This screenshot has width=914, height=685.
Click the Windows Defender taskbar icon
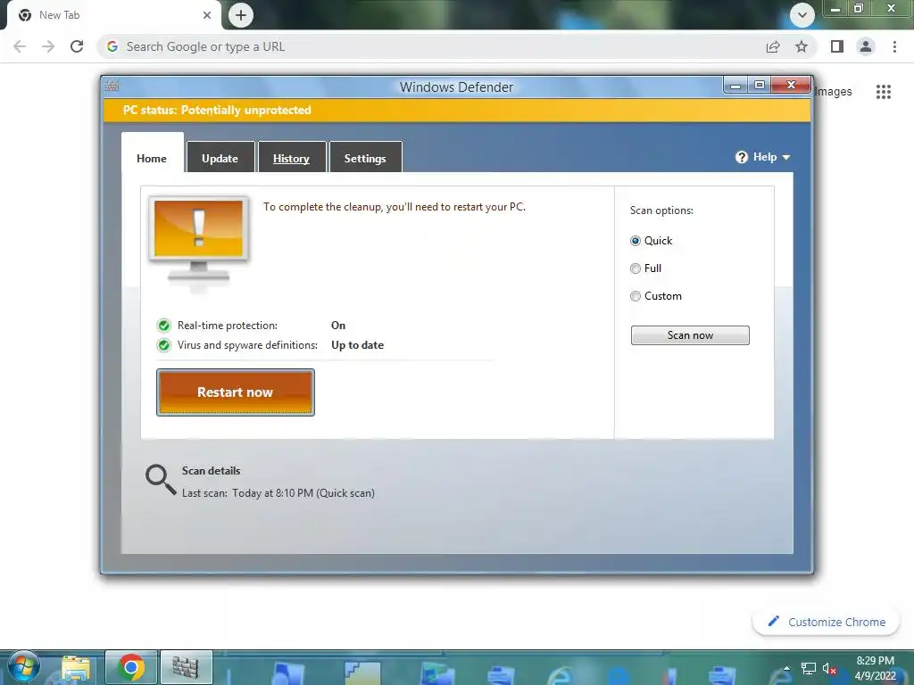(x=186, y=667)
